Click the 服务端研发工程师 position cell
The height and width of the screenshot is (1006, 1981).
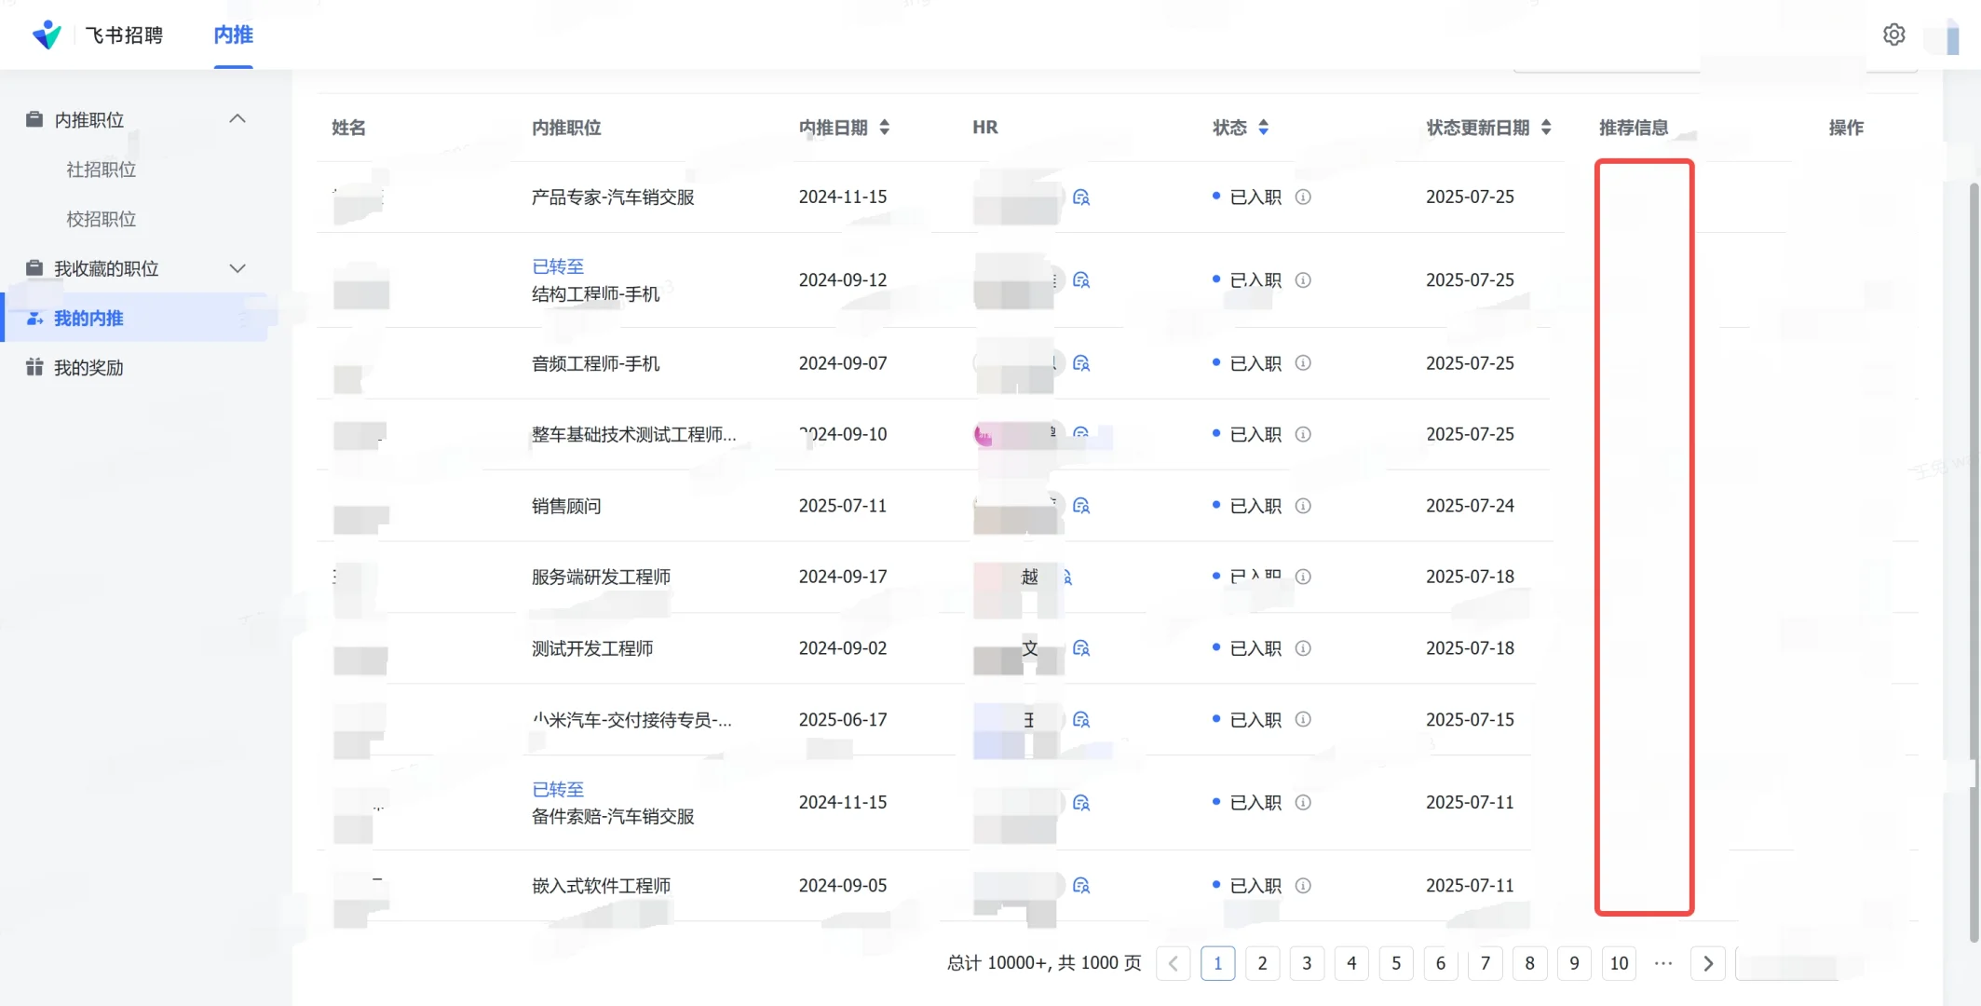coord(601,577)
